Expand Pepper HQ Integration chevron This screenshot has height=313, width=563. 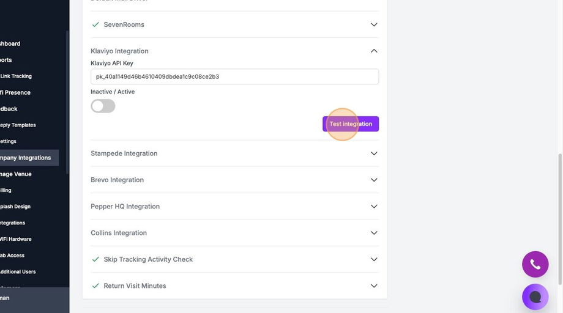[x=374, y=207]
